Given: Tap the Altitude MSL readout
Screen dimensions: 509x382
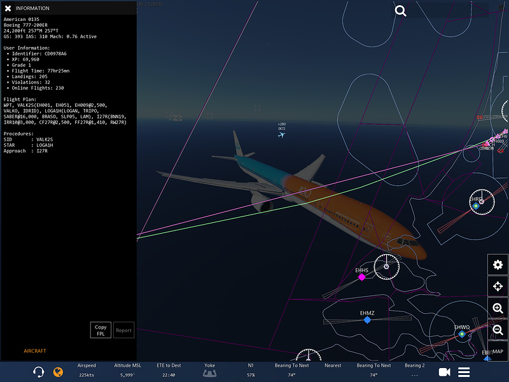Looking at the screenshot, I should coord(128,370).
